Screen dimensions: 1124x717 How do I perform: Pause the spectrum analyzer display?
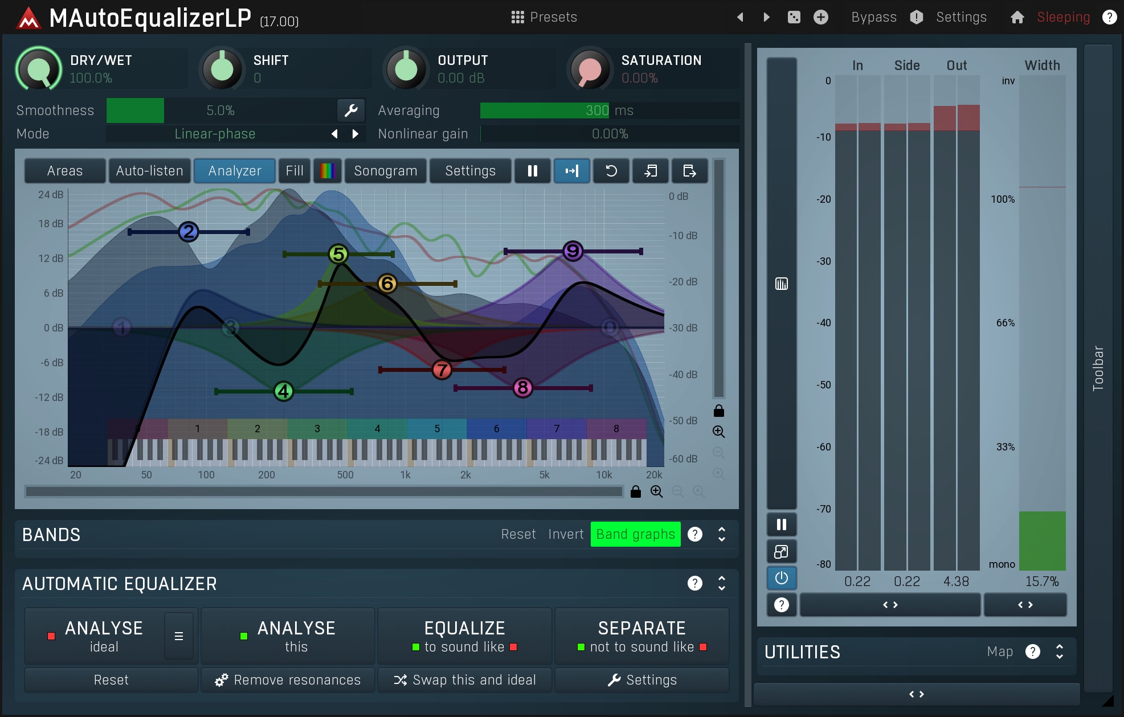point(532,171)
